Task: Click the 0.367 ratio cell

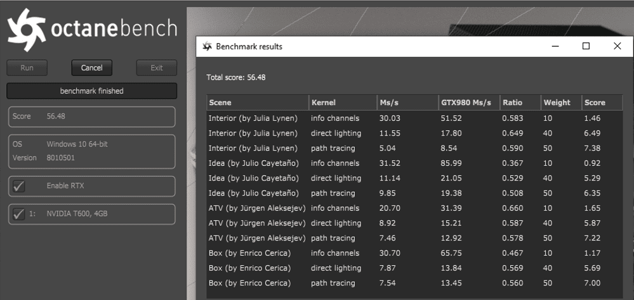Action: tap(513, 163)
